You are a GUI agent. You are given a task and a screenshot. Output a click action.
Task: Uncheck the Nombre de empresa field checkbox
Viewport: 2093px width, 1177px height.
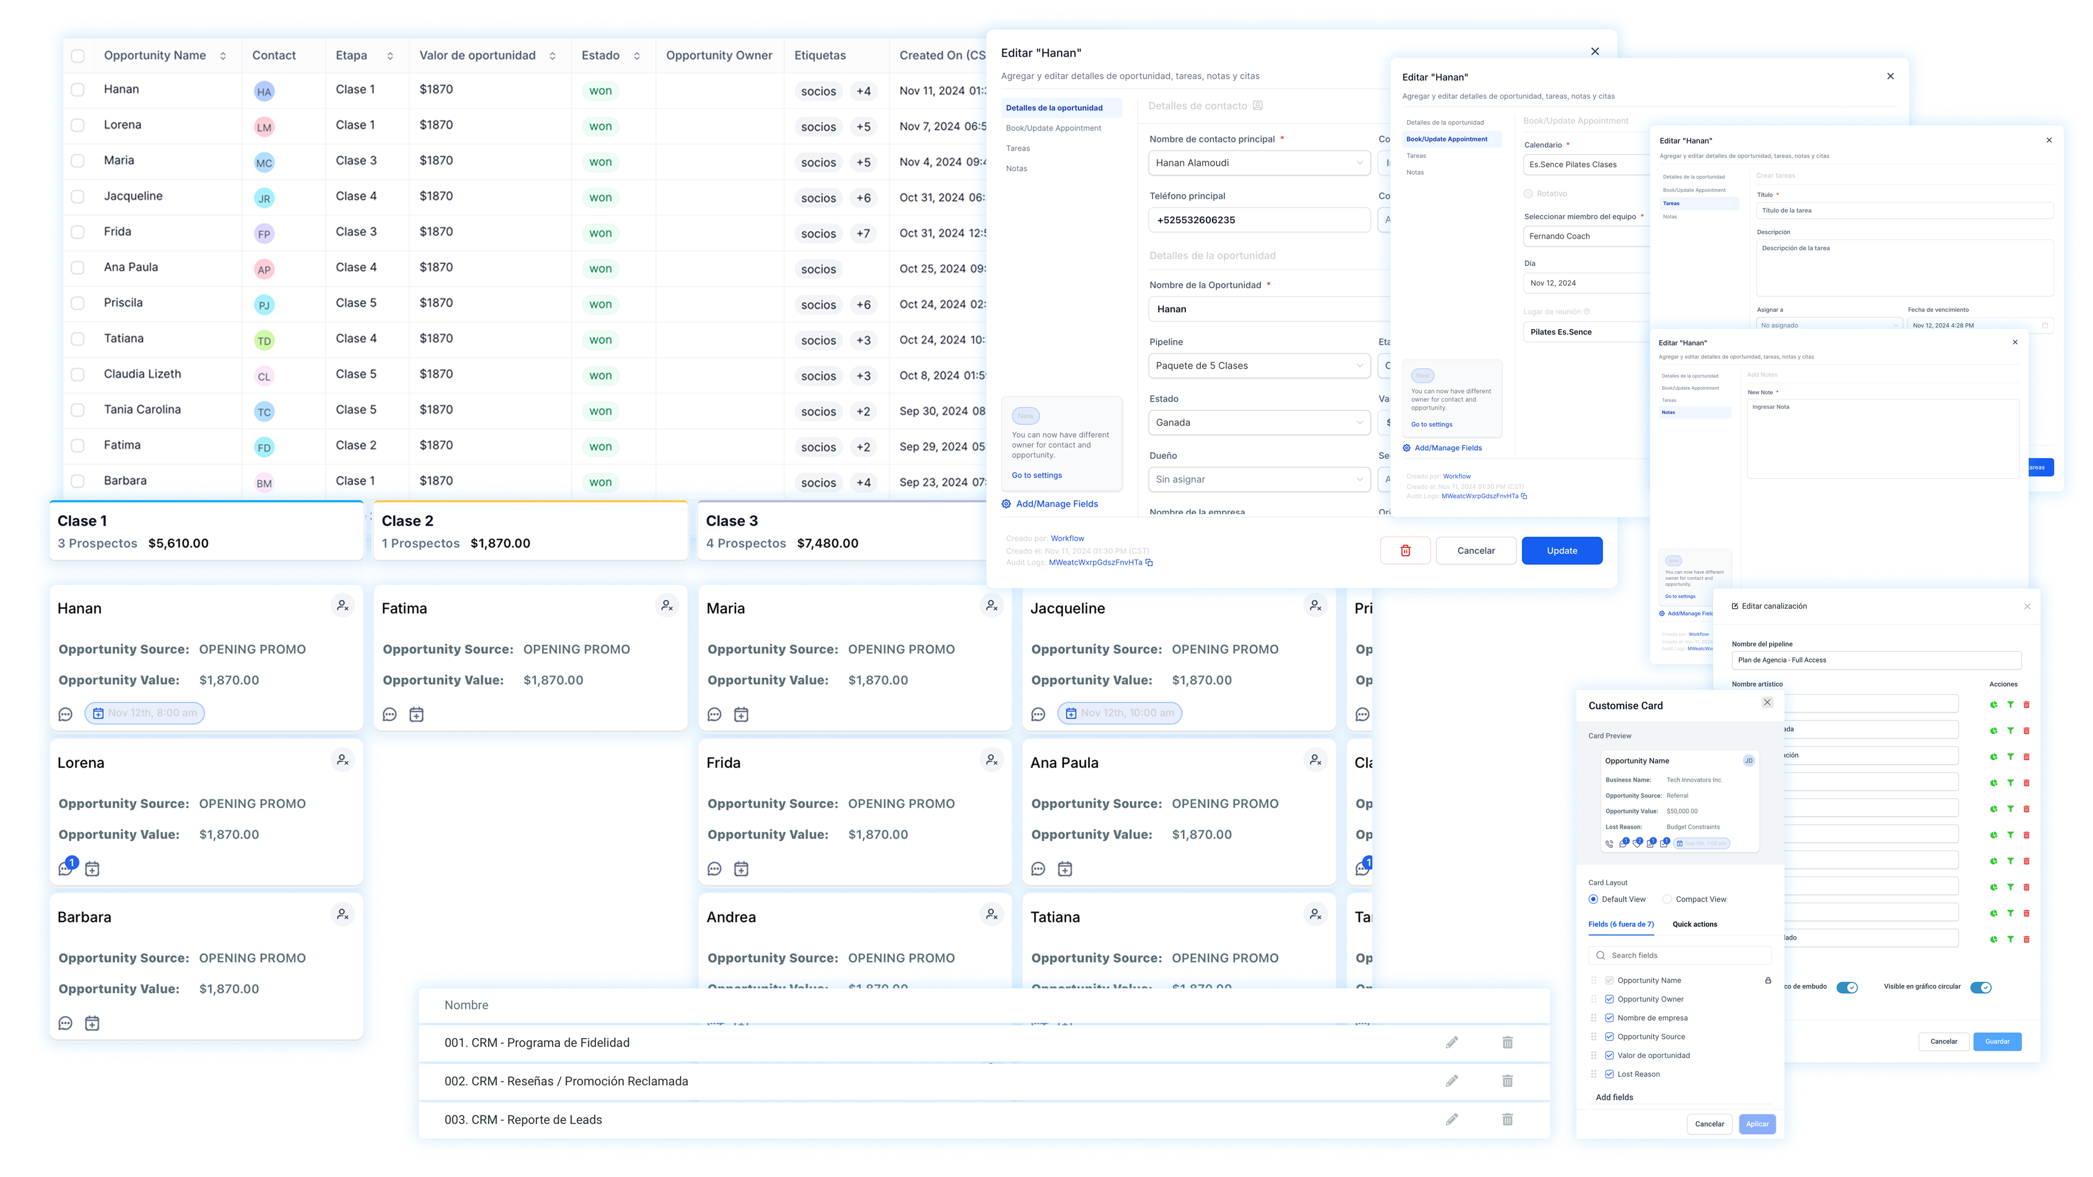point(1609,1018)
